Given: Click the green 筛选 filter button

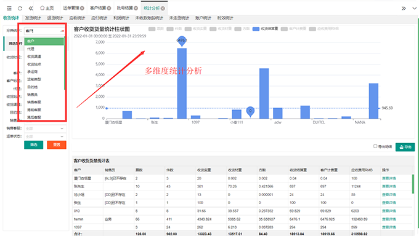Looking at the screenshot, I should coord(34,145).
